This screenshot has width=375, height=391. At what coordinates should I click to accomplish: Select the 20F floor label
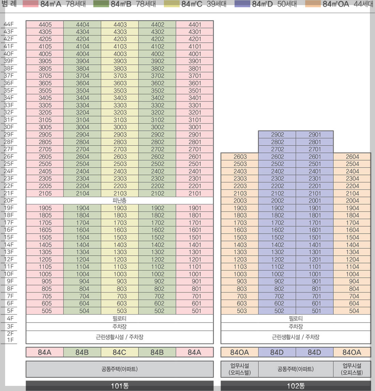tap(9, 200)
